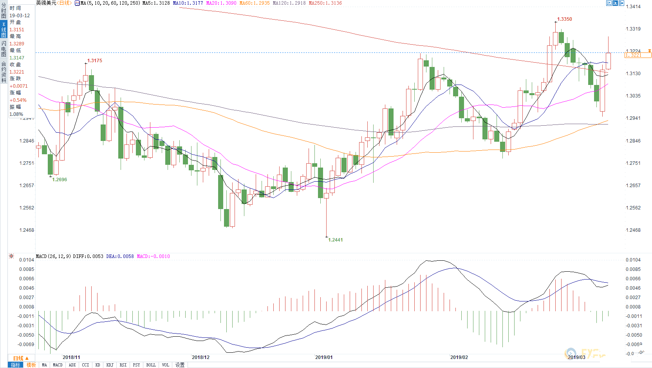Viewport: 652px width, 368px height.
Task: Click the 2019/01 timeline label
Action: point(324,357)
